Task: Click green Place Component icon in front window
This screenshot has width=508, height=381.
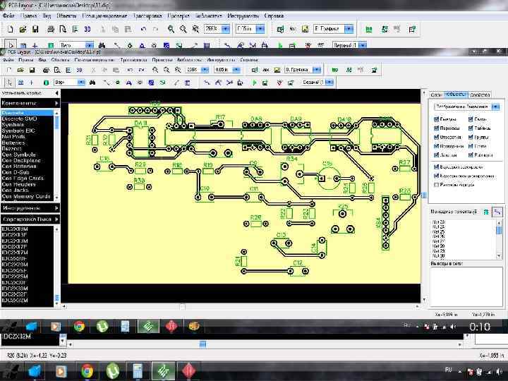Action: tap(46, 83)
